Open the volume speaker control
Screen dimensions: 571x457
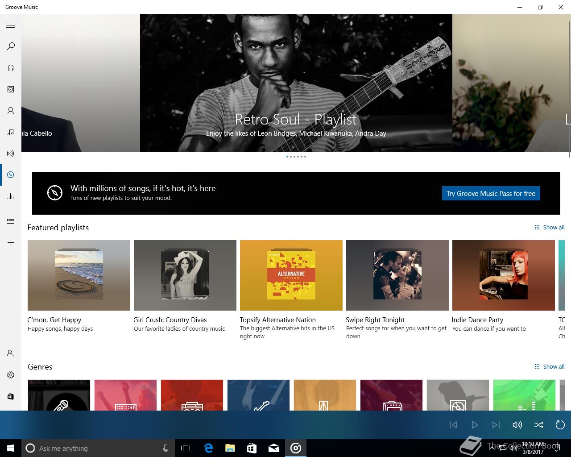point(517,425)
